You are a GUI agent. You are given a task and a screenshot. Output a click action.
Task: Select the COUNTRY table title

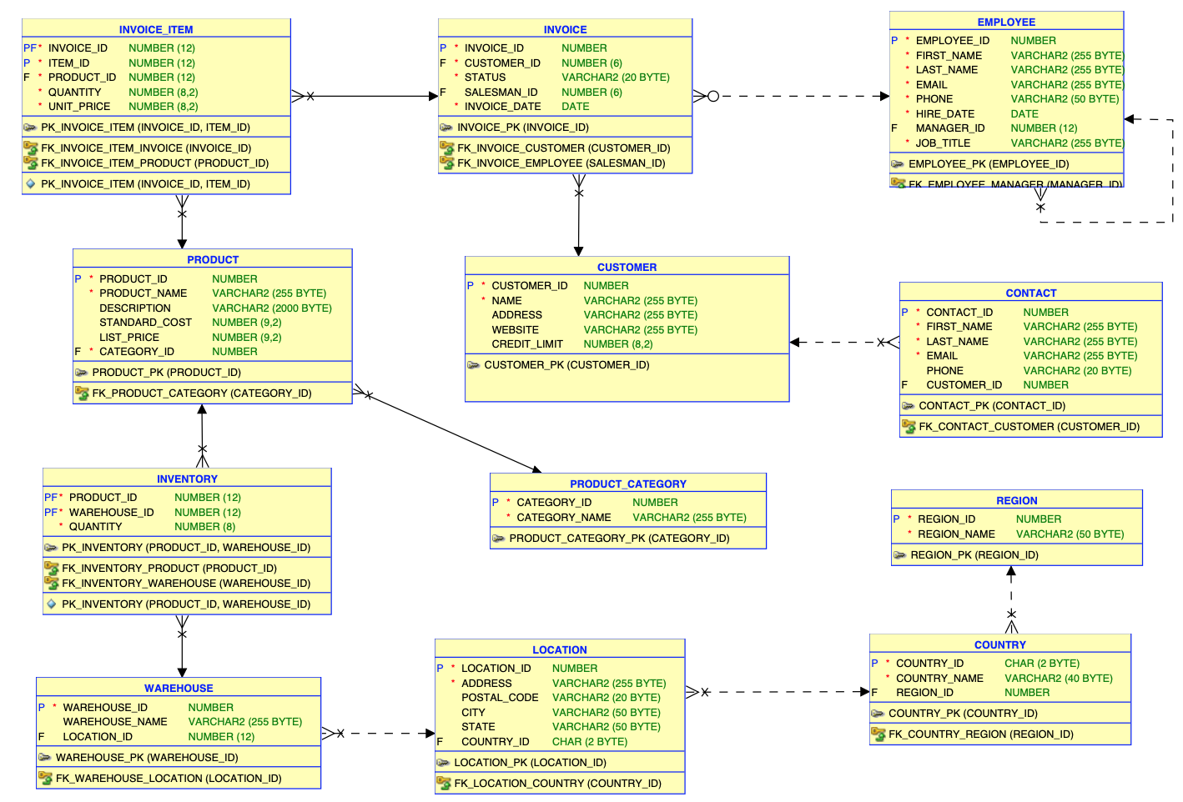pos(999,644)
